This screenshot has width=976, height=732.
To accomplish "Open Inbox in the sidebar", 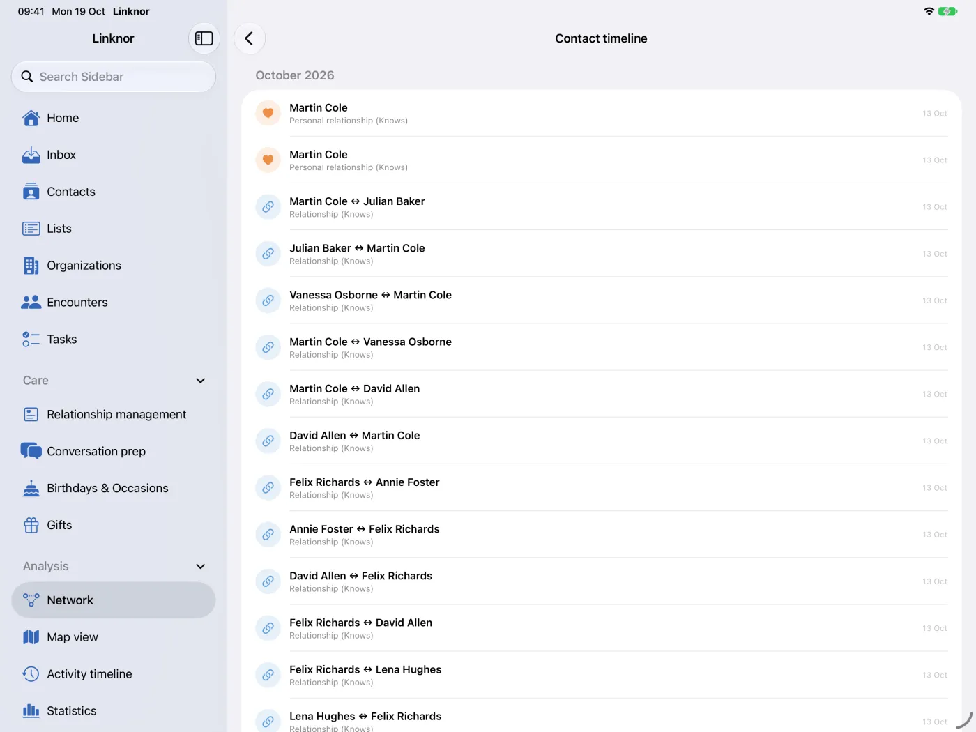I will pyautogui.click(x=114, y=155).
